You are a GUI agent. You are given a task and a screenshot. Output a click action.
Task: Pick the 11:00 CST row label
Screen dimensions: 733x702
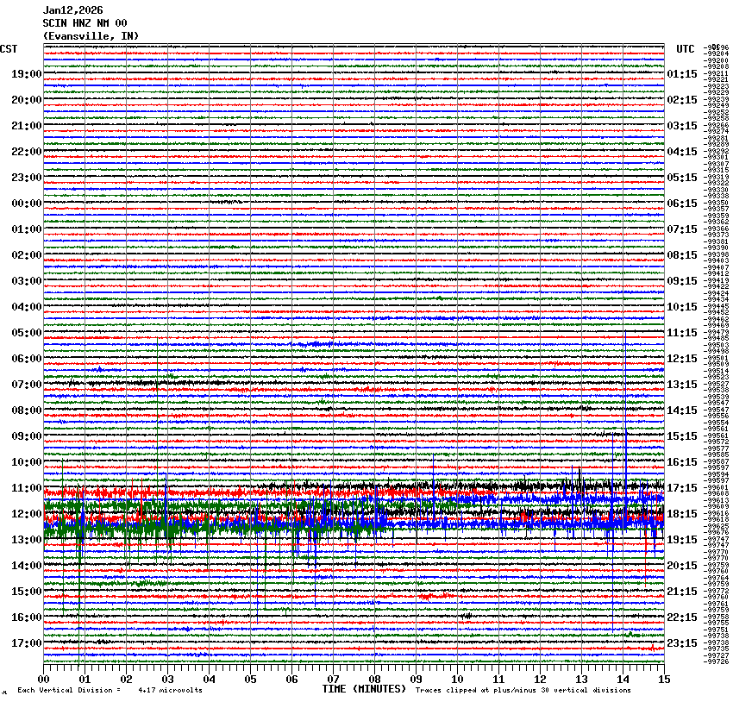coord(26,488)
